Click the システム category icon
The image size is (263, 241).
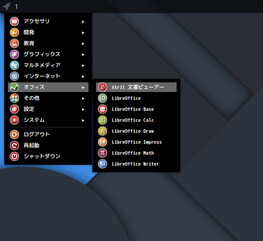click(x=14, y=120)
